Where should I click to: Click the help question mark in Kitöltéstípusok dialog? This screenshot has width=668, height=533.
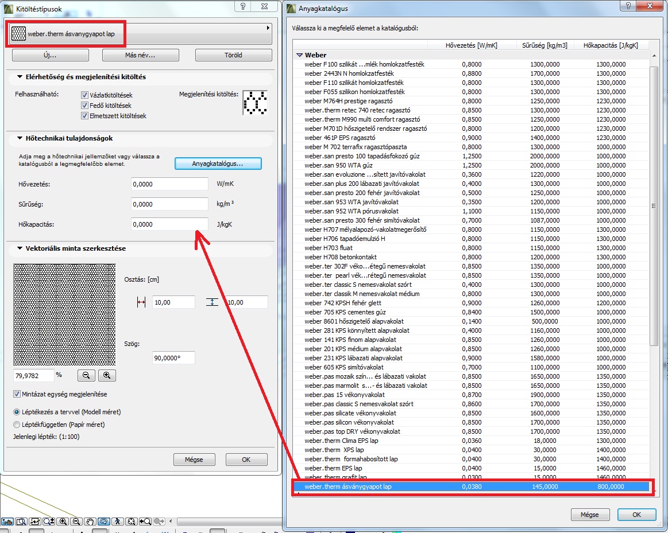(243, 6)
